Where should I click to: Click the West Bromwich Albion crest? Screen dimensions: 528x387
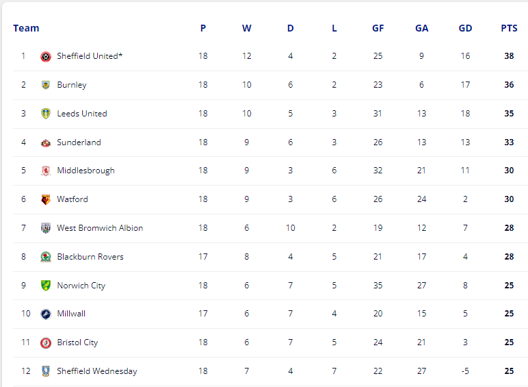pos(46,228)
